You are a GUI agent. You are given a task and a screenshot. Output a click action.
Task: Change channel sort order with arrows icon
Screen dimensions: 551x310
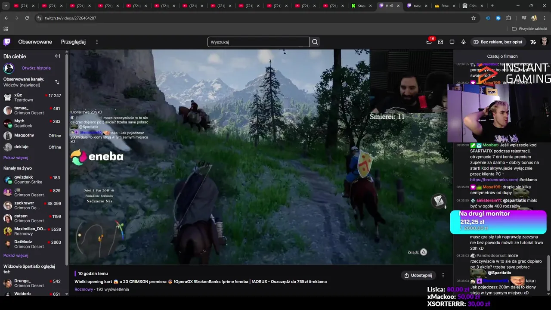[57, 82]
